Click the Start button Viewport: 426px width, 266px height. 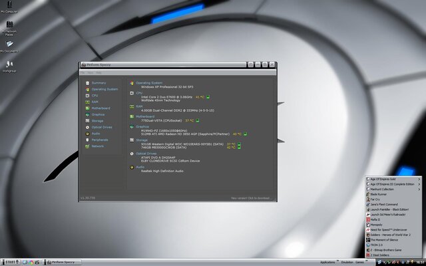click(9, 262)
